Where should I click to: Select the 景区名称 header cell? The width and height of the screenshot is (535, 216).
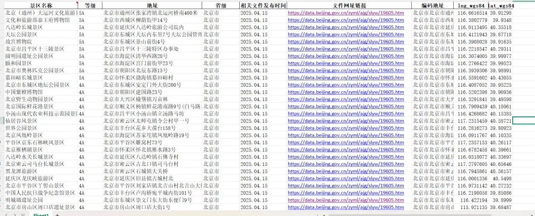point(41,6)
